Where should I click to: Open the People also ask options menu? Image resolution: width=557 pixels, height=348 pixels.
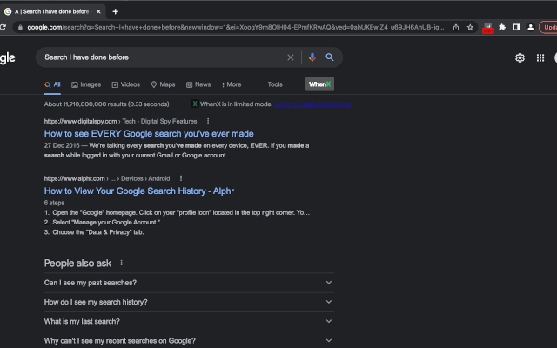tap(122, 263)
